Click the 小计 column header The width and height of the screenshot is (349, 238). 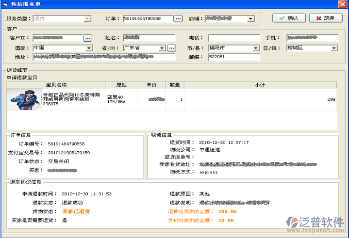click(x=260, y=85)
